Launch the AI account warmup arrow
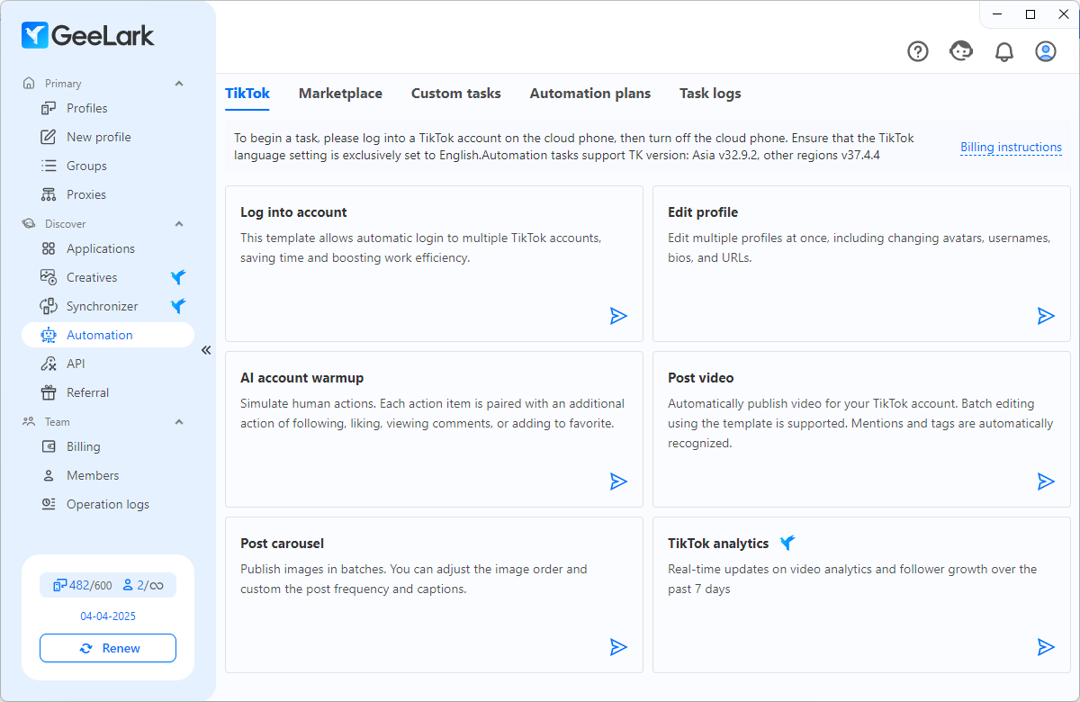Screen dimensions: 1080x702 [618, 481]
